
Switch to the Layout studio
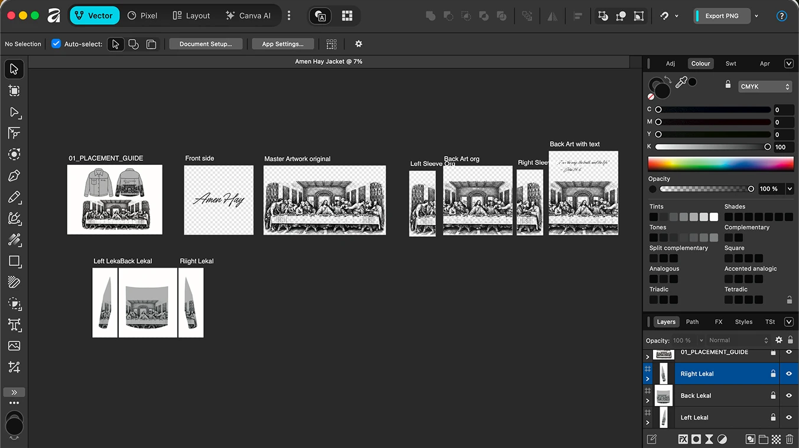[x=191, y=16]
